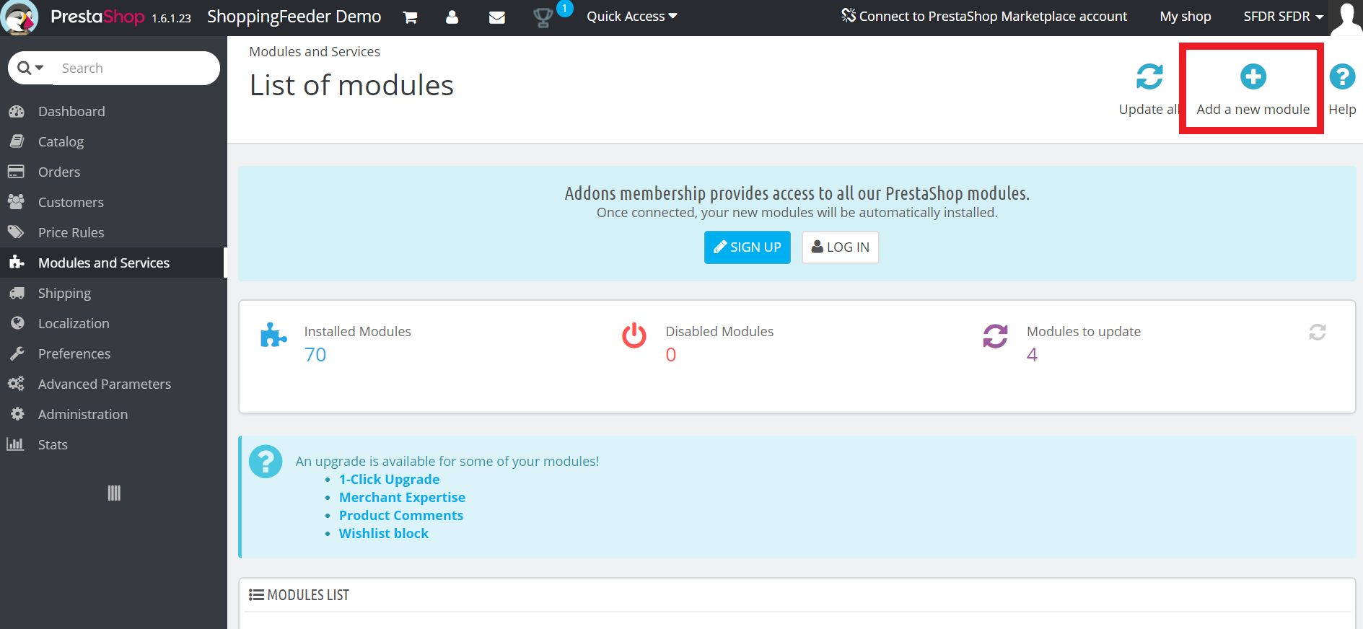The height and width of the screenshot is (629, 1363).
Task: Open the Help question mark icon
Action: click(x=1342, y=76)
